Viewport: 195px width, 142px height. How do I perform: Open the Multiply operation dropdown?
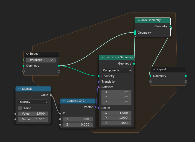pos(33,102)
